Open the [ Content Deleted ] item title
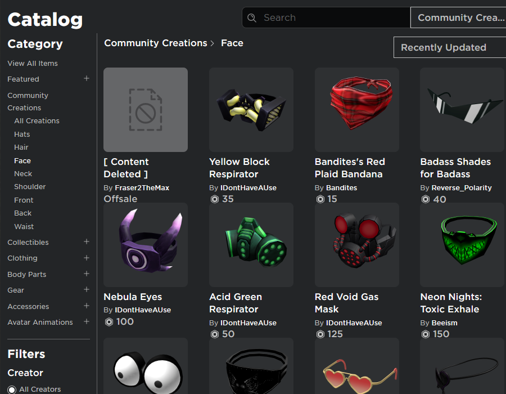Image resolution: width=506 pixels, height=394 pixels. coord(126,168)
